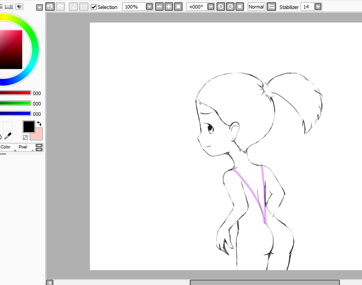Open the 100% zoom level dropdown

[149, 7]
